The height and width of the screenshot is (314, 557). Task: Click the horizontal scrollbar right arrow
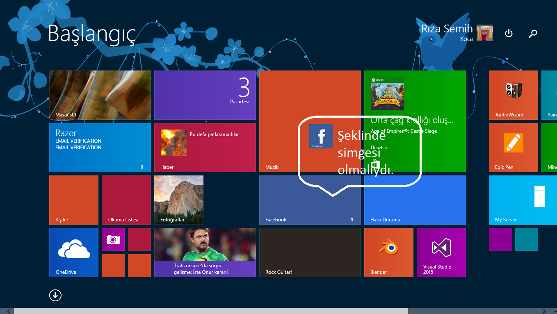coord(544,311)
